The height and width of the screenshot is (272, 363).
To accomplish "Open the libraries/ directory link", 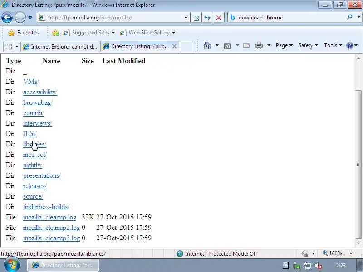I will 34,144.
